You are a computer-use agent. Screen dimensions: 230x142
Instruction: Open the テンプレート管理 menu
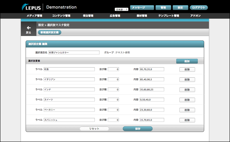pyautogui.click(x=169, y=16)
